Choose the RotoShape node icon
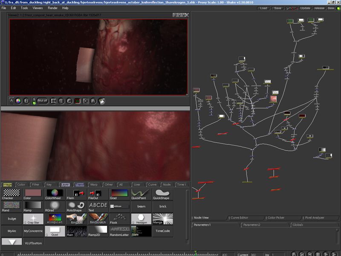The height and width of the screenshot is (256, 341). coord(76,207)
